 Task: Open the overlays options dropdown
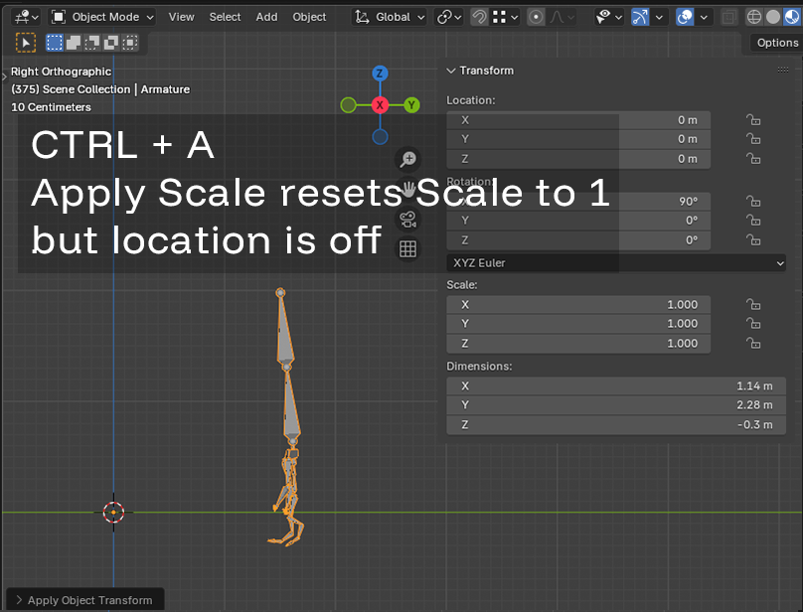[x=705, y=18]
